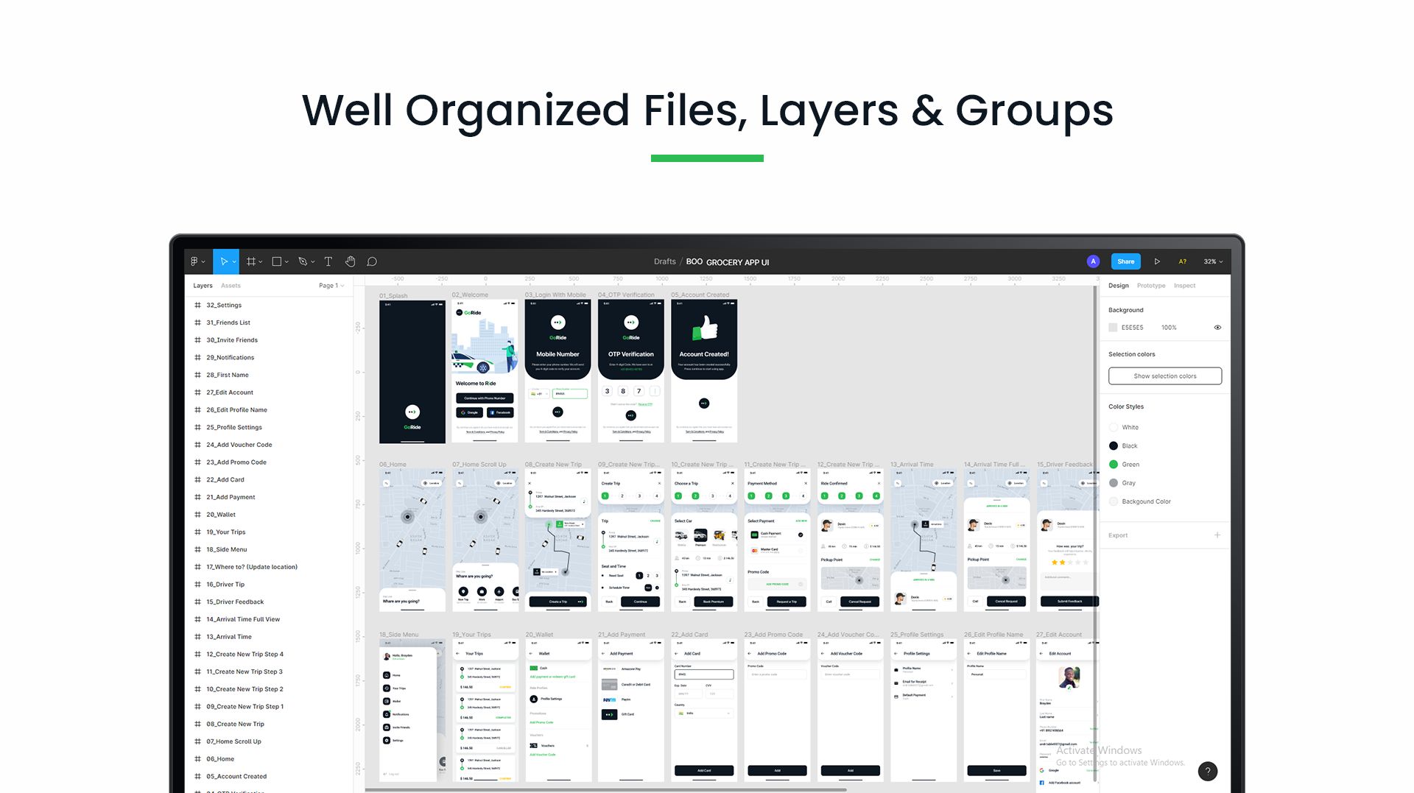1414x793 pixels.
Task: Open Pen tool options dropdown arrow
Action: [313, 262]
